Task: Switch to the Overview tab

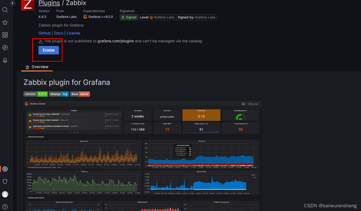Action: pos(40,67)
